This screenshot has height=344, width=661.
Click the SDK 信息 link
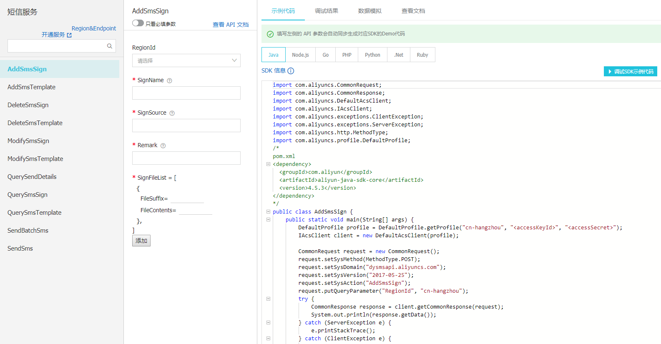coord(274,70)
